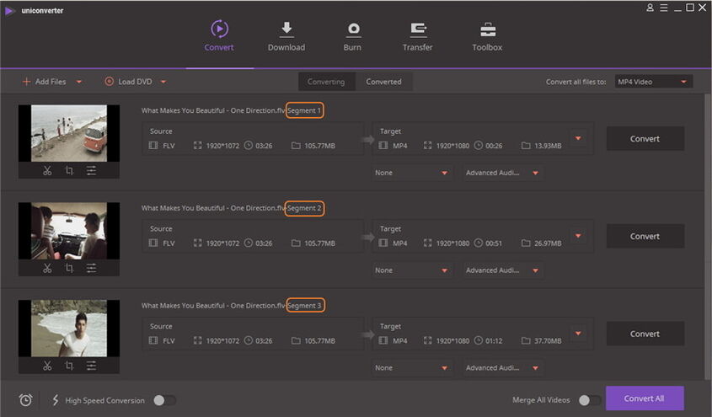This screenshot has height=417, width=712.
Task: Open Segment 2 target format dropdown arrow
Action: (x=578, y=236)
